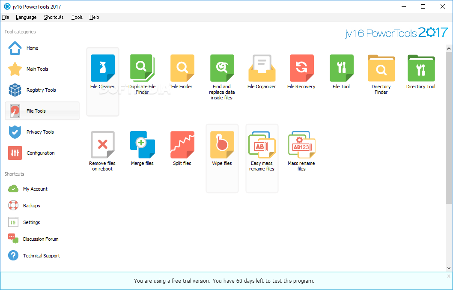Click the scrollbar up arrow
The height and width of the screenshot is (290, 453).
pos(449,48)
